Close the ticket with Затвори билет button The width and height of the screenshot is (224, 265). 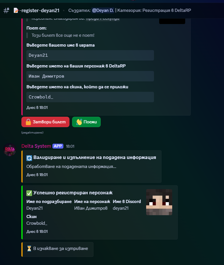click(x=45, y=122)
